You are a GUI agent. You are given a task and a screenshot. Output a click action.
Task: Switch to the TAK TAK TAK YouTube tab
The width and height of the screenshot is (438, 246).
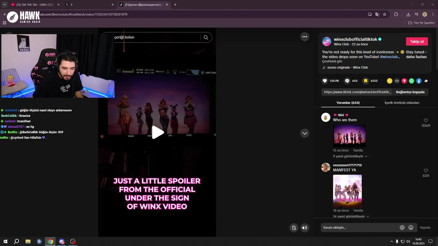coord(34,5)
